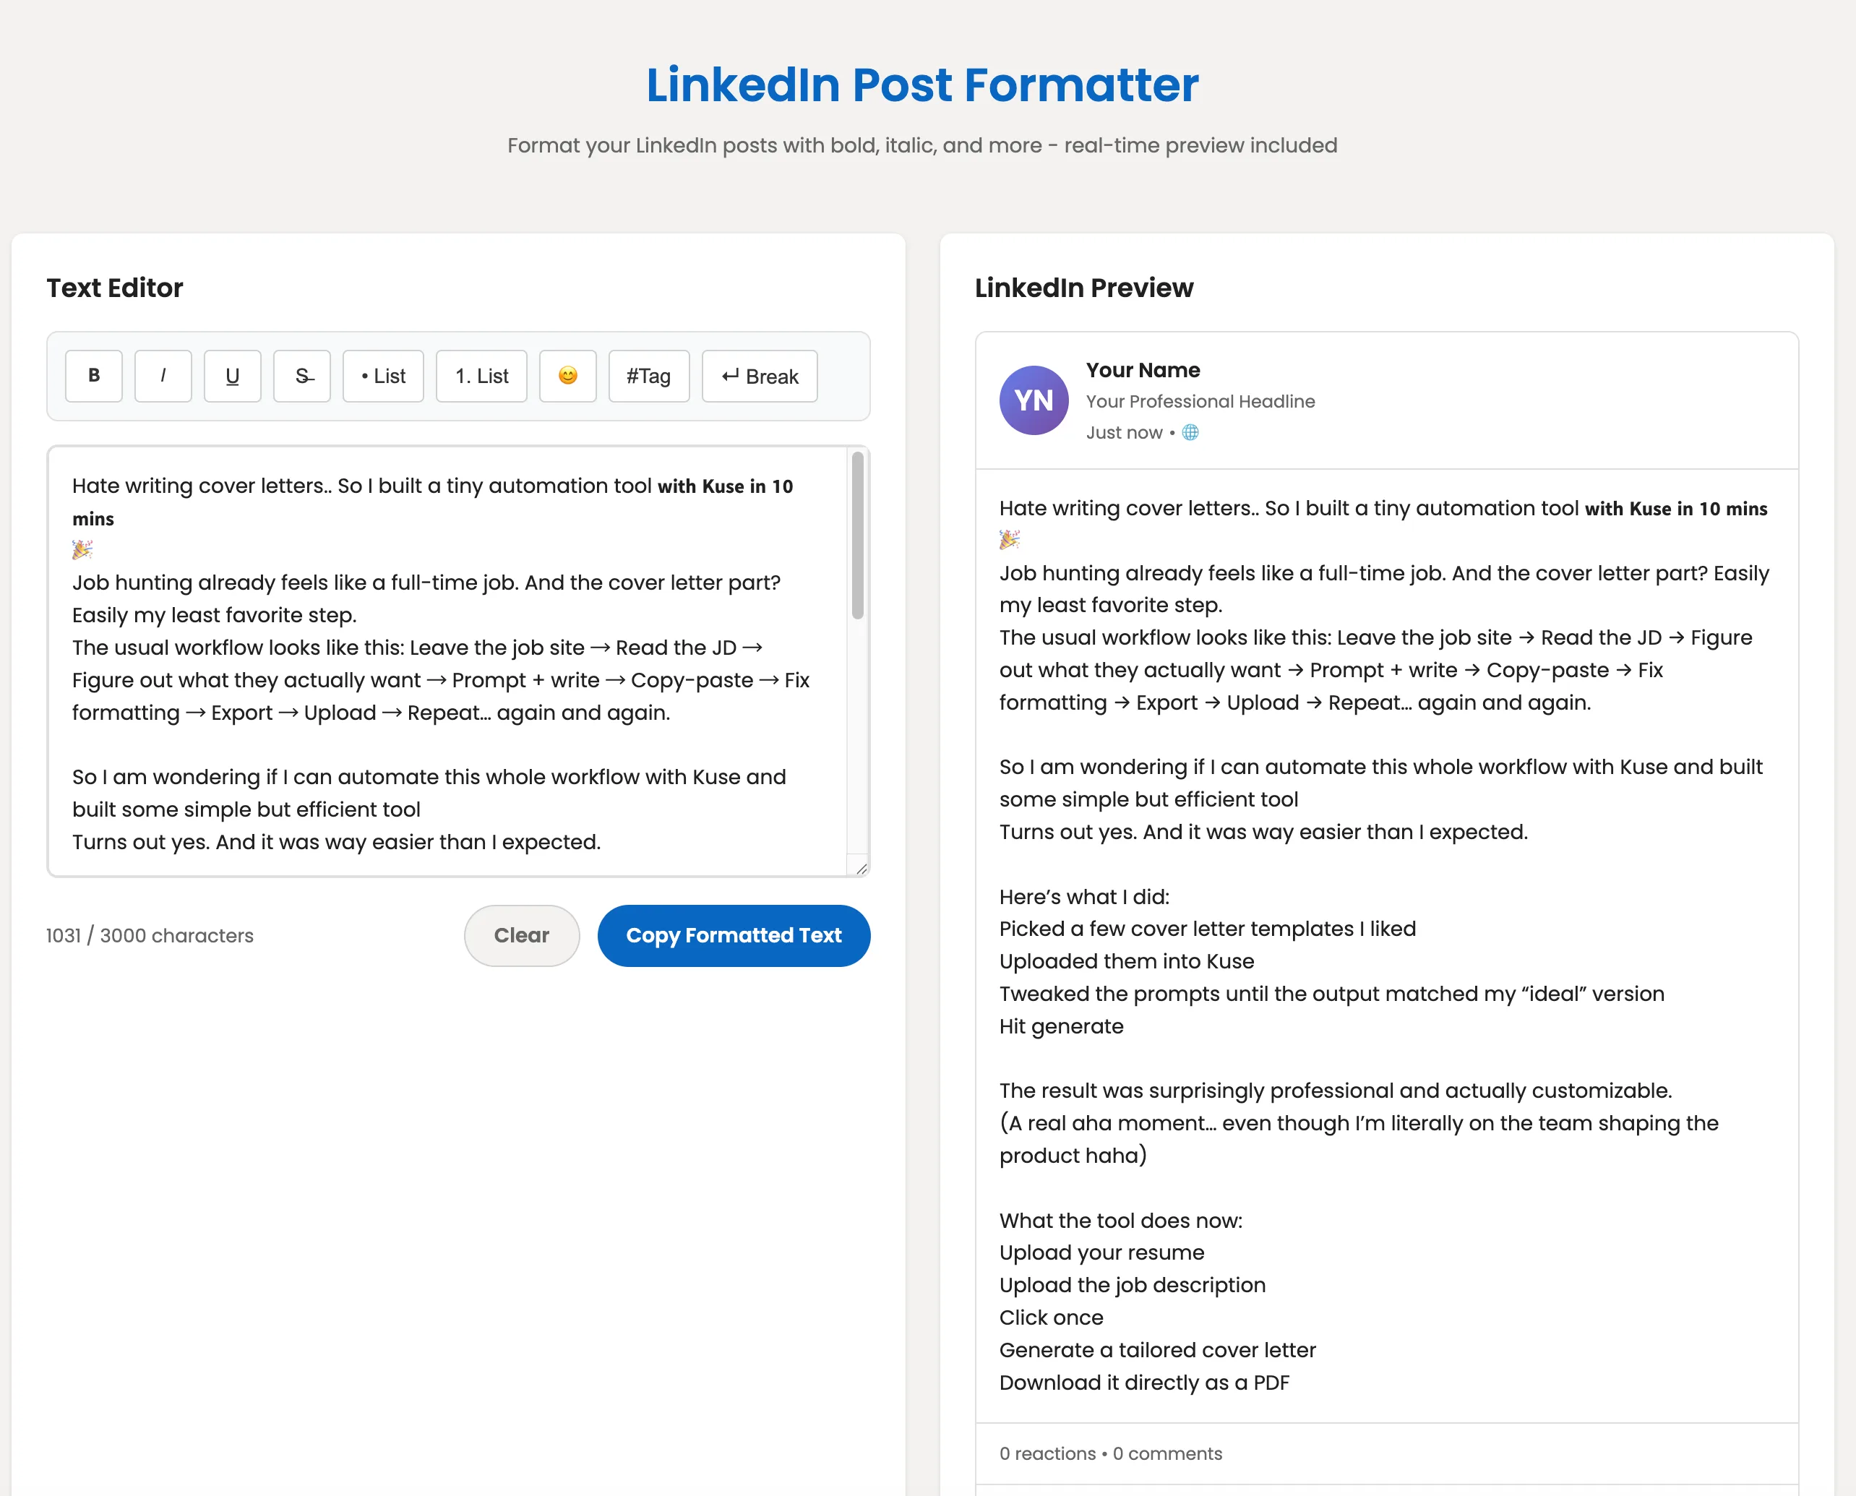Open the smiley emoji picker
Image resolution: width=1856 pixels, height=1496 pixels.
tap(568, 376)
